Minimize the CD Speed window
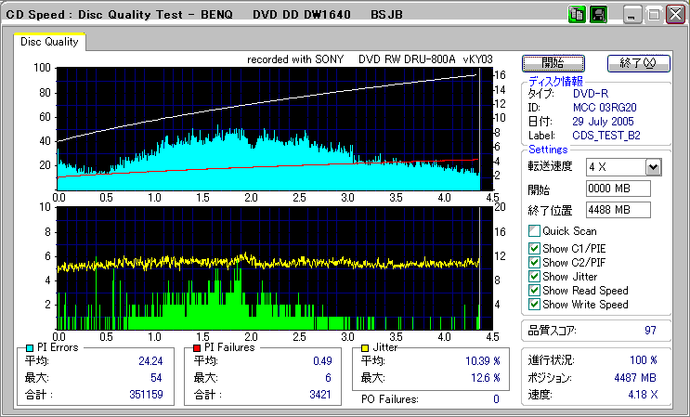This screenshot has width=690, height=417. (633, 15)
